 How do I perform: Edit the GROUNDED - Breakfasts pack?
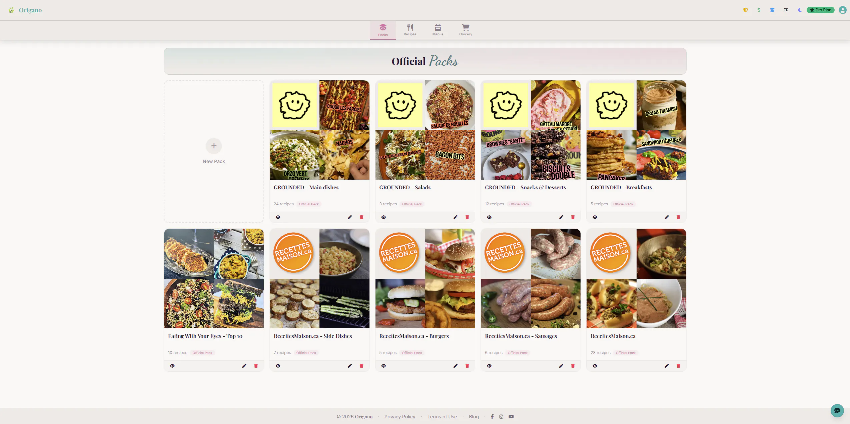667,217
